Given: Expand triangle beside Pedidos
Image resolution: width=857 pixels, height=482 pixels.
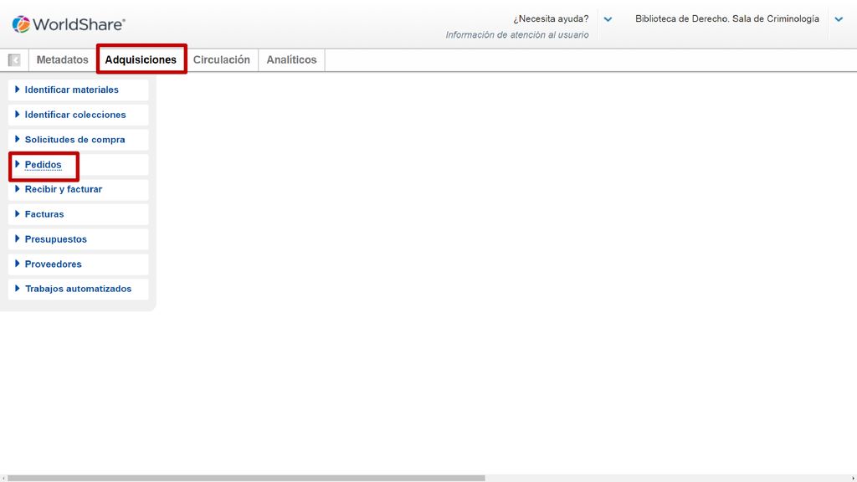Looking at the screenshot, I should click(17, 164).
